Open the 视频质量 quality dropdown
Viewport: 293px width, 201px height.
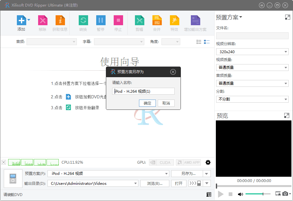[252, 68]
